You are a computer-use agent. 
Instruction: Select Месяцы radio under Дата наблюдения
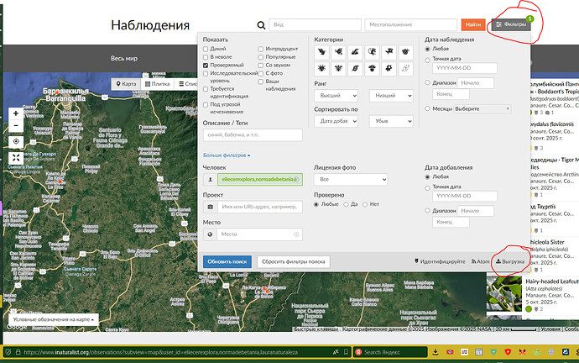point(428,108)
